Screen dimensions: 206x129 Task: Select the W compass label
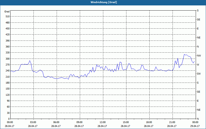pyautogui.click(x=198, y=65)
